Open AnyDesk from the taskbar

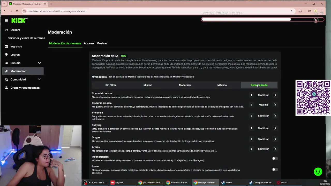tap(117, 182)
